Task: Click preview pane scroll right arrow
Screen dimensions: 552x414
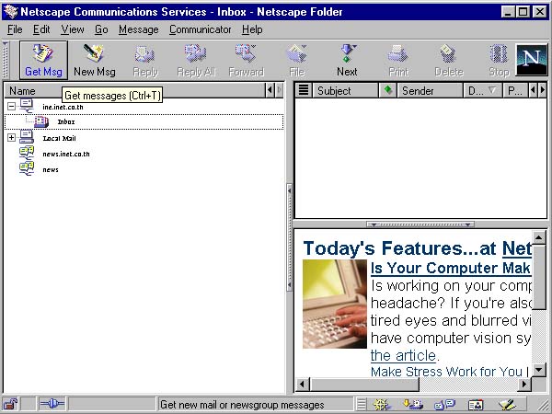Action: click(524, 384)
